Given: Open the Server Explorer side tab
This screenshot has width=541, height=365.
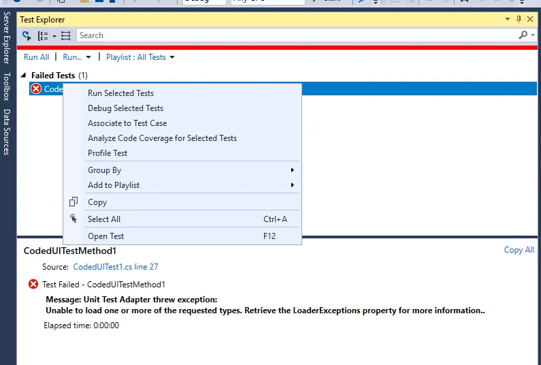Looking at the screenshot, I should pyautogui.click(x=7, y=38).
